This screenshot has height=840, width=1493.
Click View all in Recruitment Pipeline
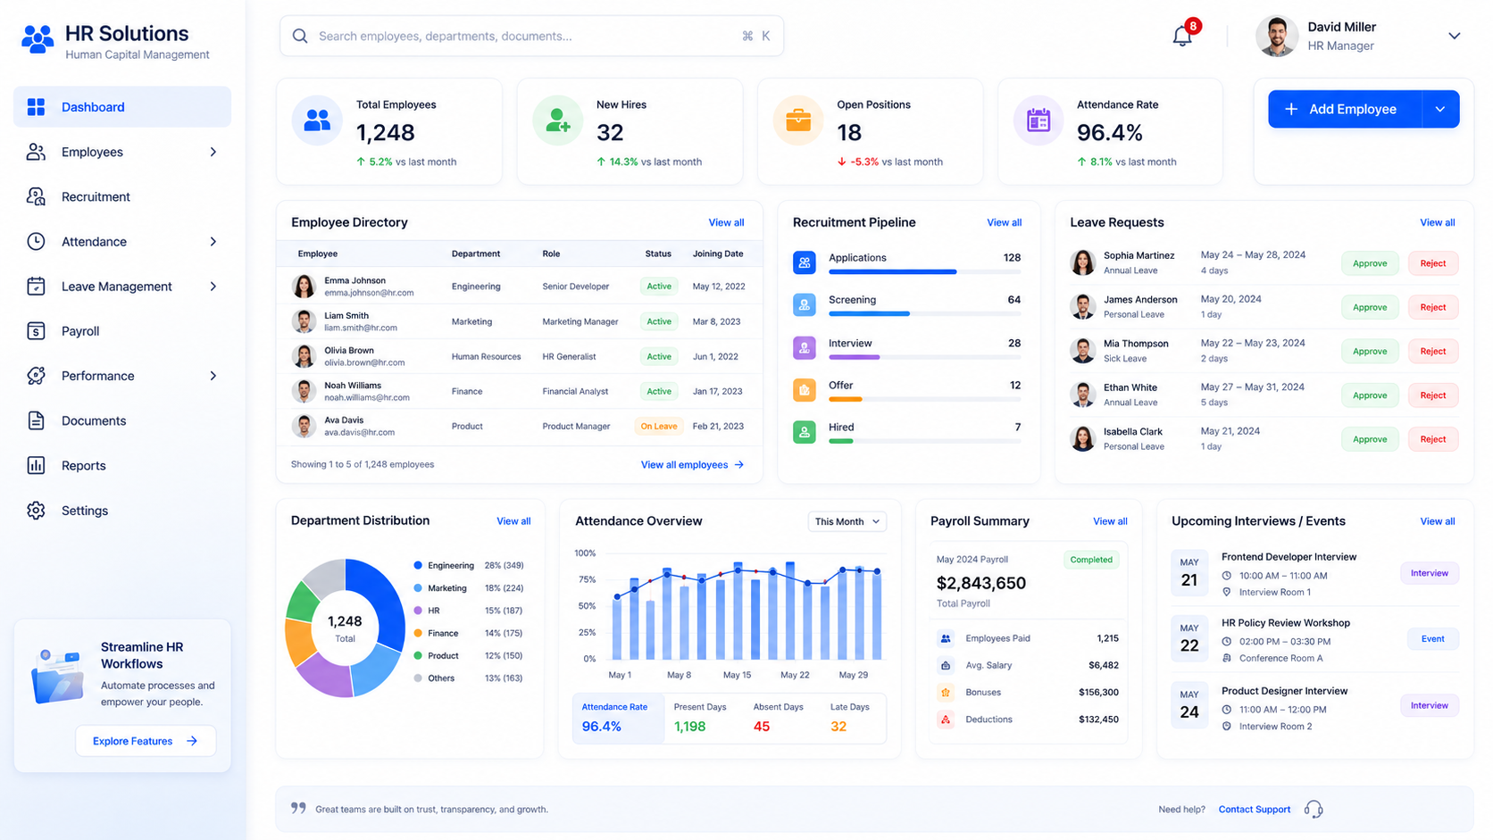pyautogui.click(x=1004, y=222)
